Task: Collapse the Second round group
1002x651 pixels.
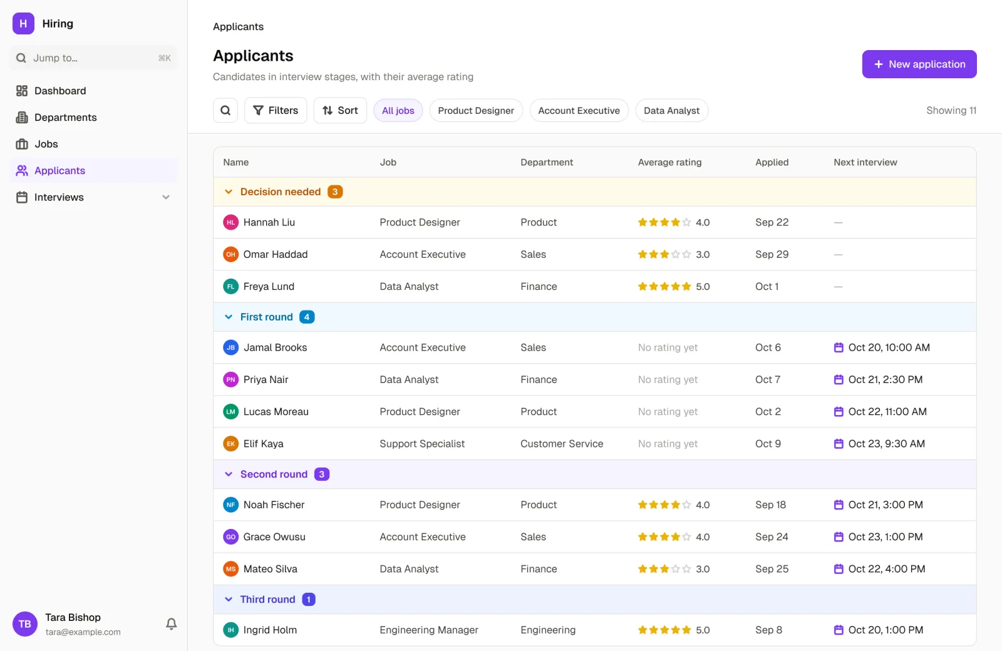Action: (229, 474)
